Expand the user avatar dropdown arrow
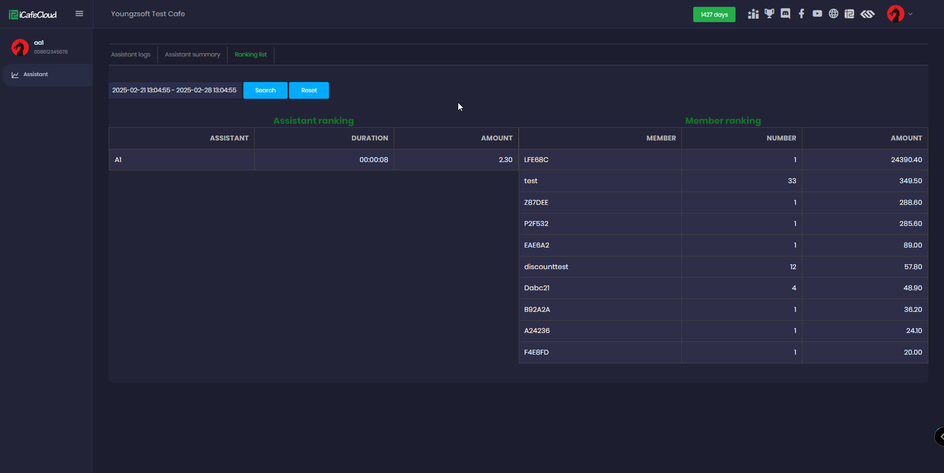The height and width of the screenshot is (473, 944). 911,14
